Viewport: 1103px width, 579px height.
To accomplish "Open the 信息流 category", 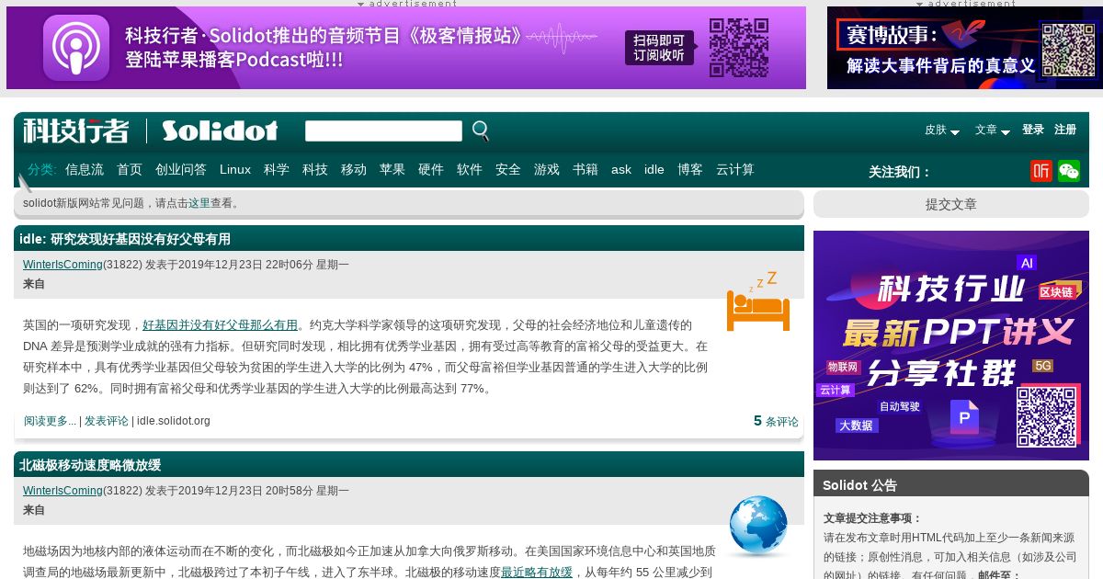I will pyautogui.click(x=85, y=170).
